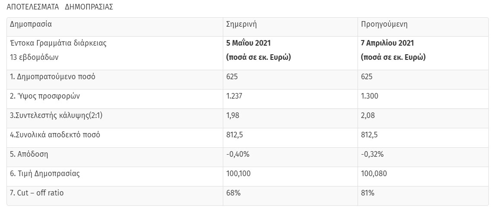Click the 1,98 coverage ratio value

(x=233, y=115)
